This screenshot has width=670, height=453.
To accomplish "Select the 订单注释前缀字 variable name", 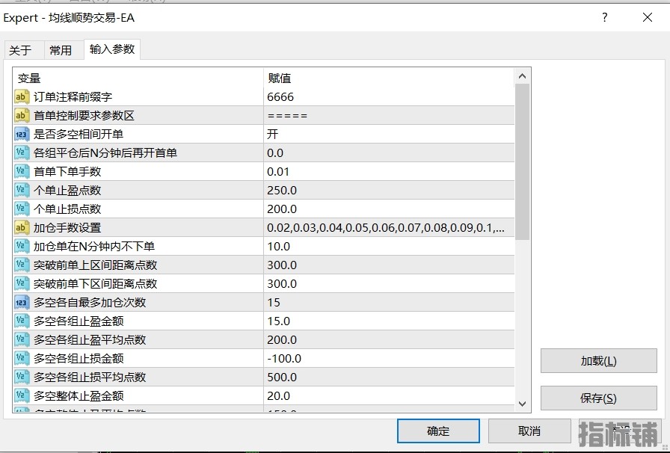I will pos(73,97).
